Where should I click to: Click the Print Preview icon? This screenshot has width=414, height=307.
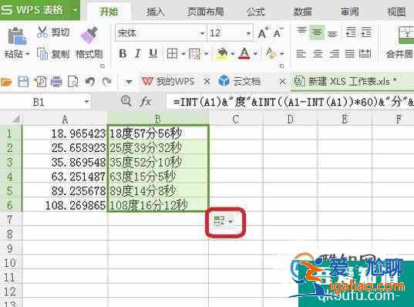point(73,82)
